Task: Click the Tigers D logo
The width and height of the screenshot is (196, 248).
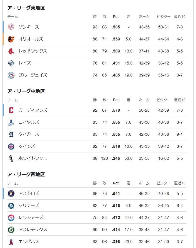Action: tap(11, 134)
